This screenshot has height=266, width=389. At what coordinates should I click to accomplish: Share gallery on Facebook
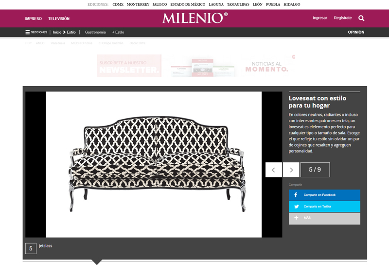[324, 195]
